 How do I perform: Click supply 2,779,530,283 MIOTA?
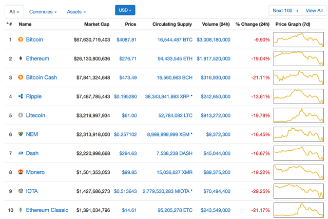tap(166, 191)
